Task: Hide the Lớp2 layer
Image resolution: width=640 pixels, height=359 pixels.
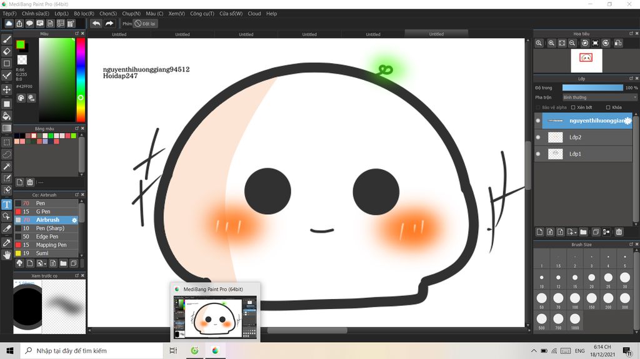Action: pyautogui.click(x=538, y=137)
